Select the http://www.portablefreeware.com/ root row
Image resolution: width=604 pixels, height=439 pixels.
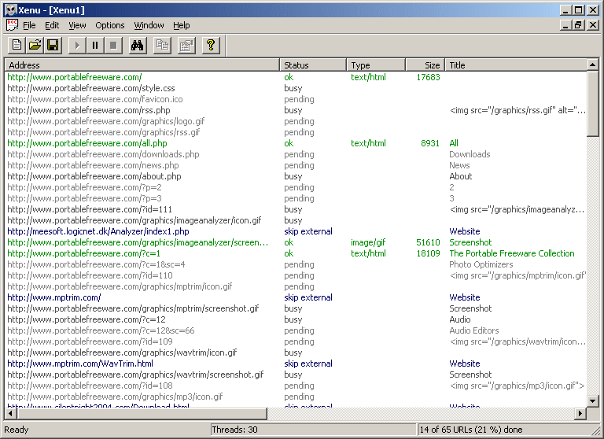click(x=296, y=77)
